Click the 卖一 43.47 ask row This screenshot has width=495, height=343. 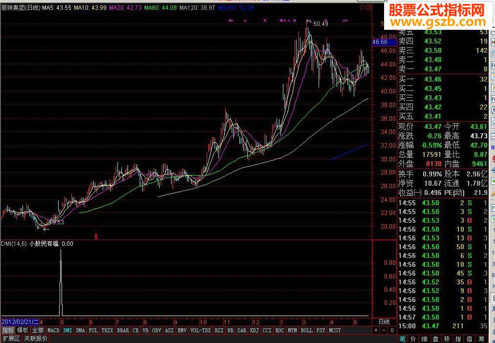click(x=443, y=69)
